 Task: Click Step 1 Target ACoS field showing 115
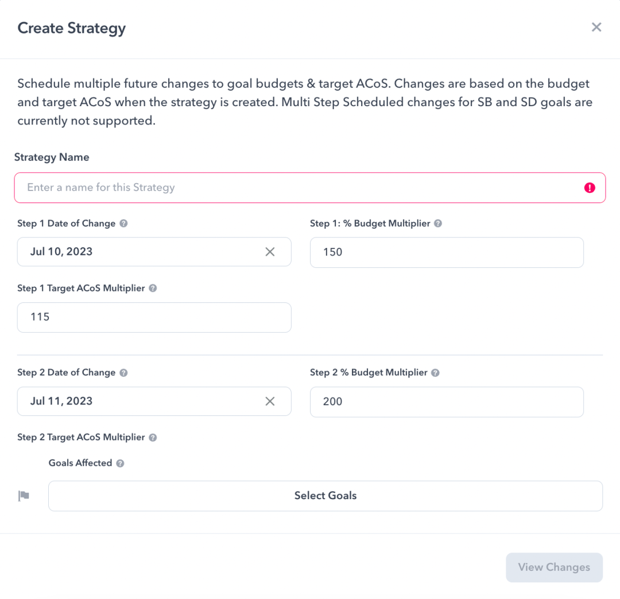pos(154,317)
